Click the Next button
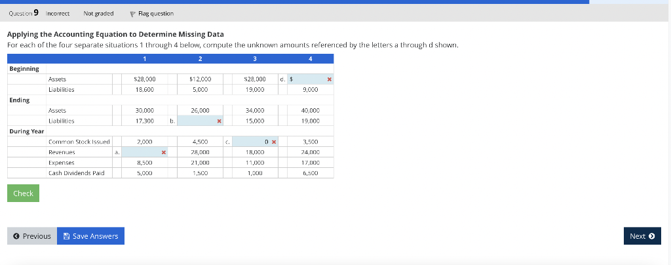 642,236
